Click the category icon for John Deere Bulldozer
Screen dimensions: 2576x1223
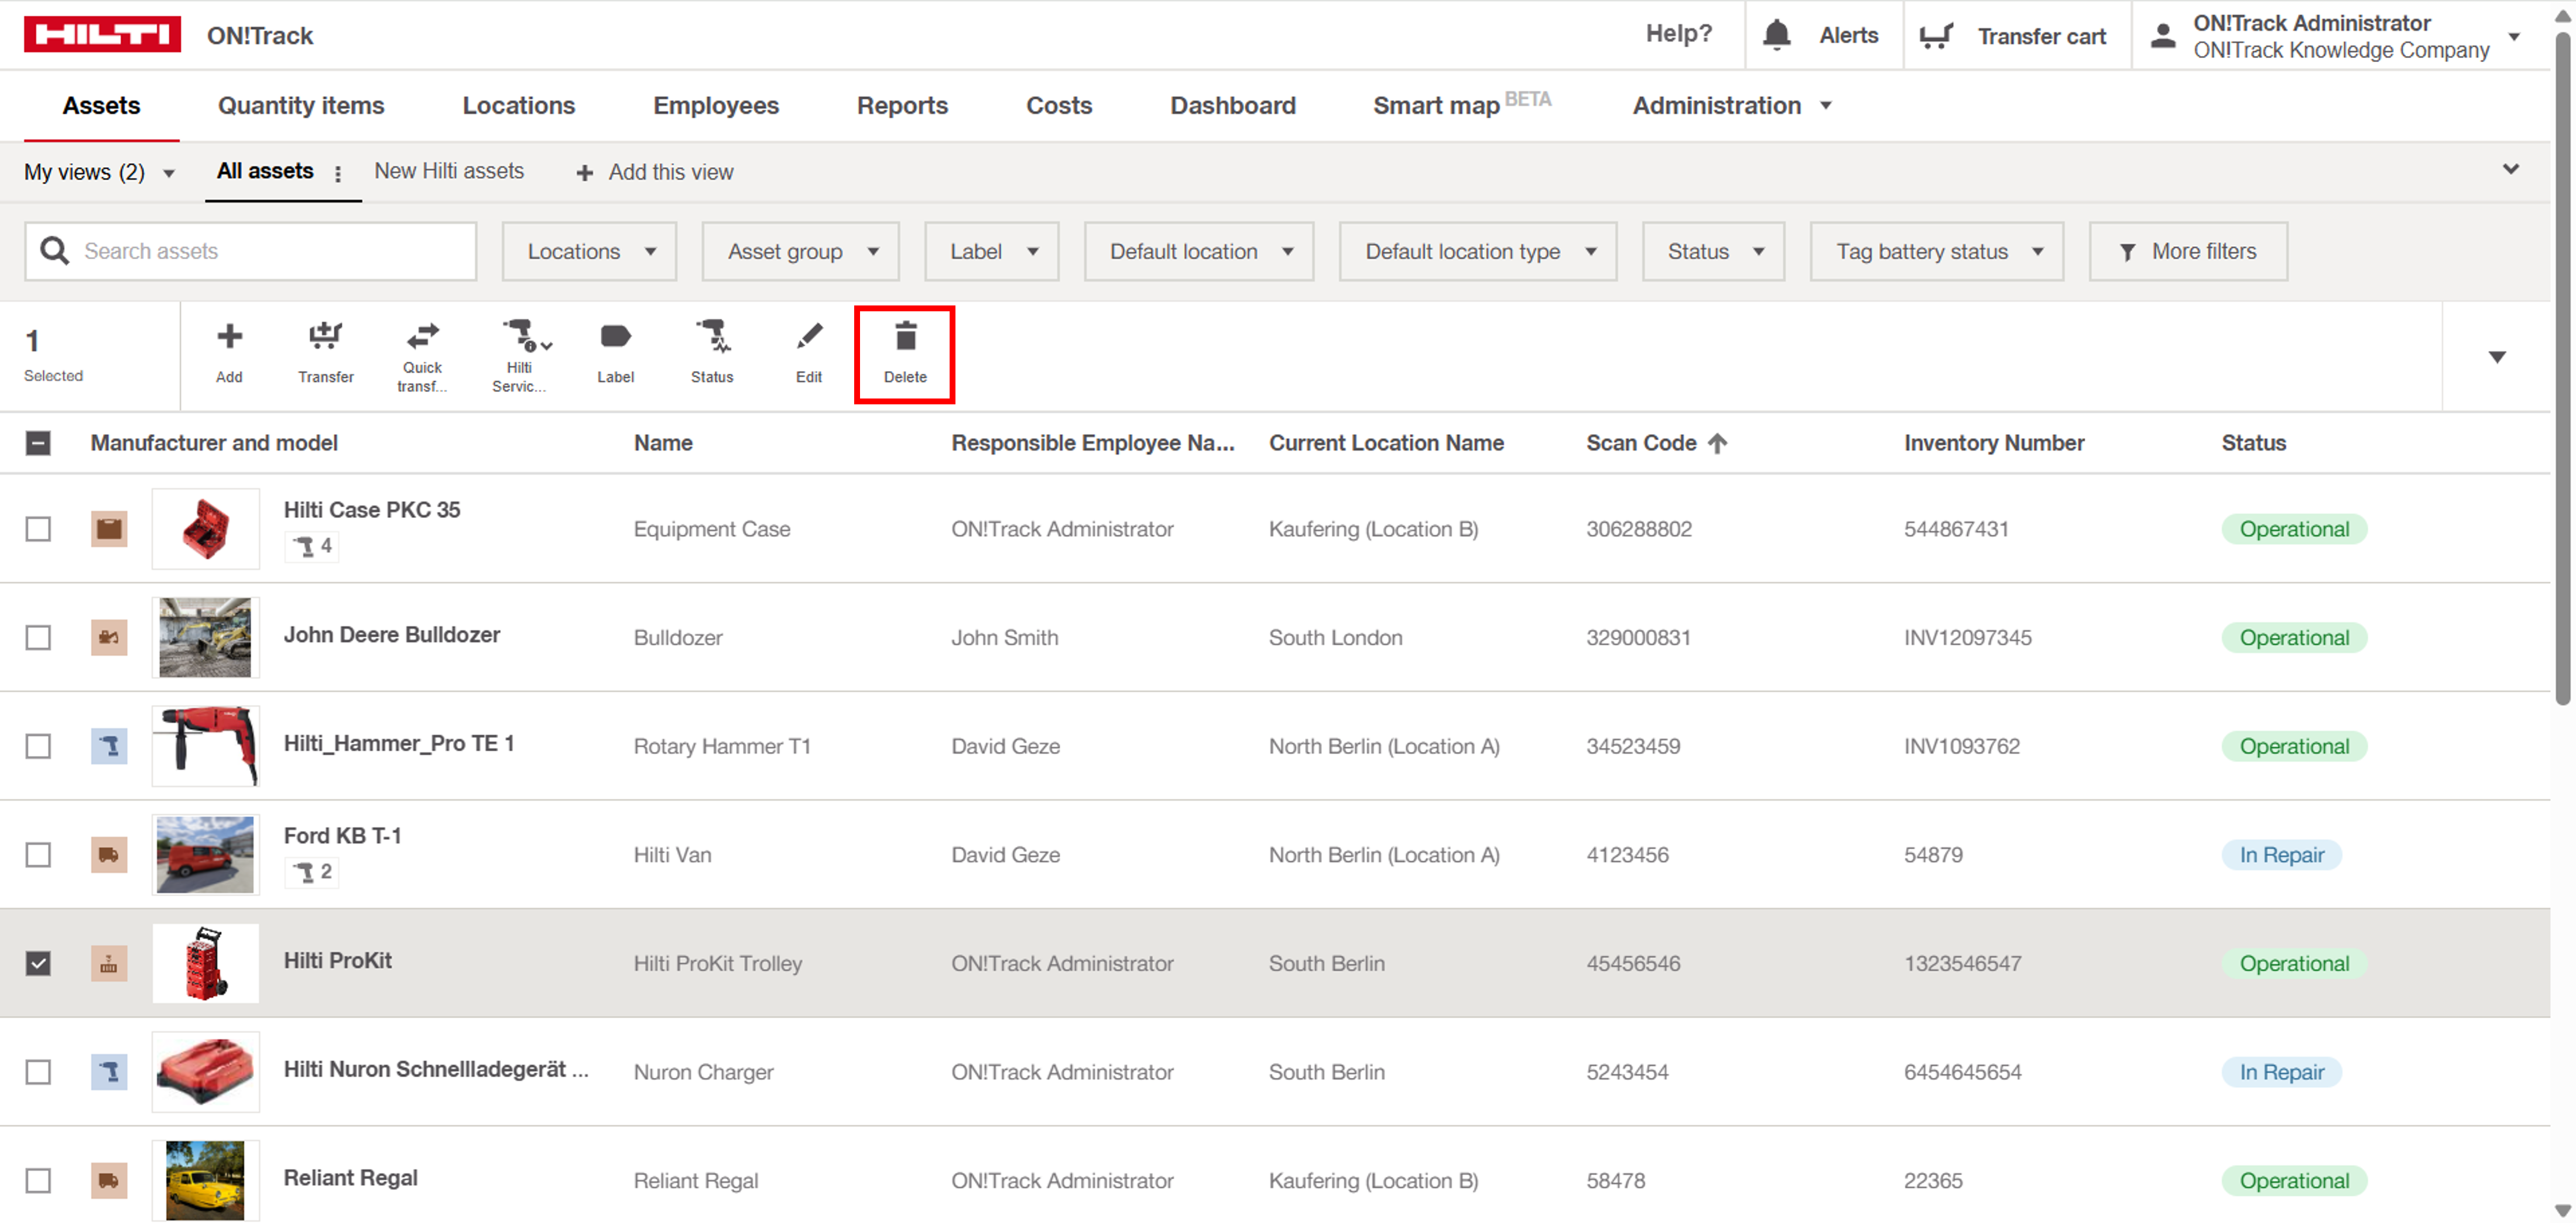pos(109,637)
